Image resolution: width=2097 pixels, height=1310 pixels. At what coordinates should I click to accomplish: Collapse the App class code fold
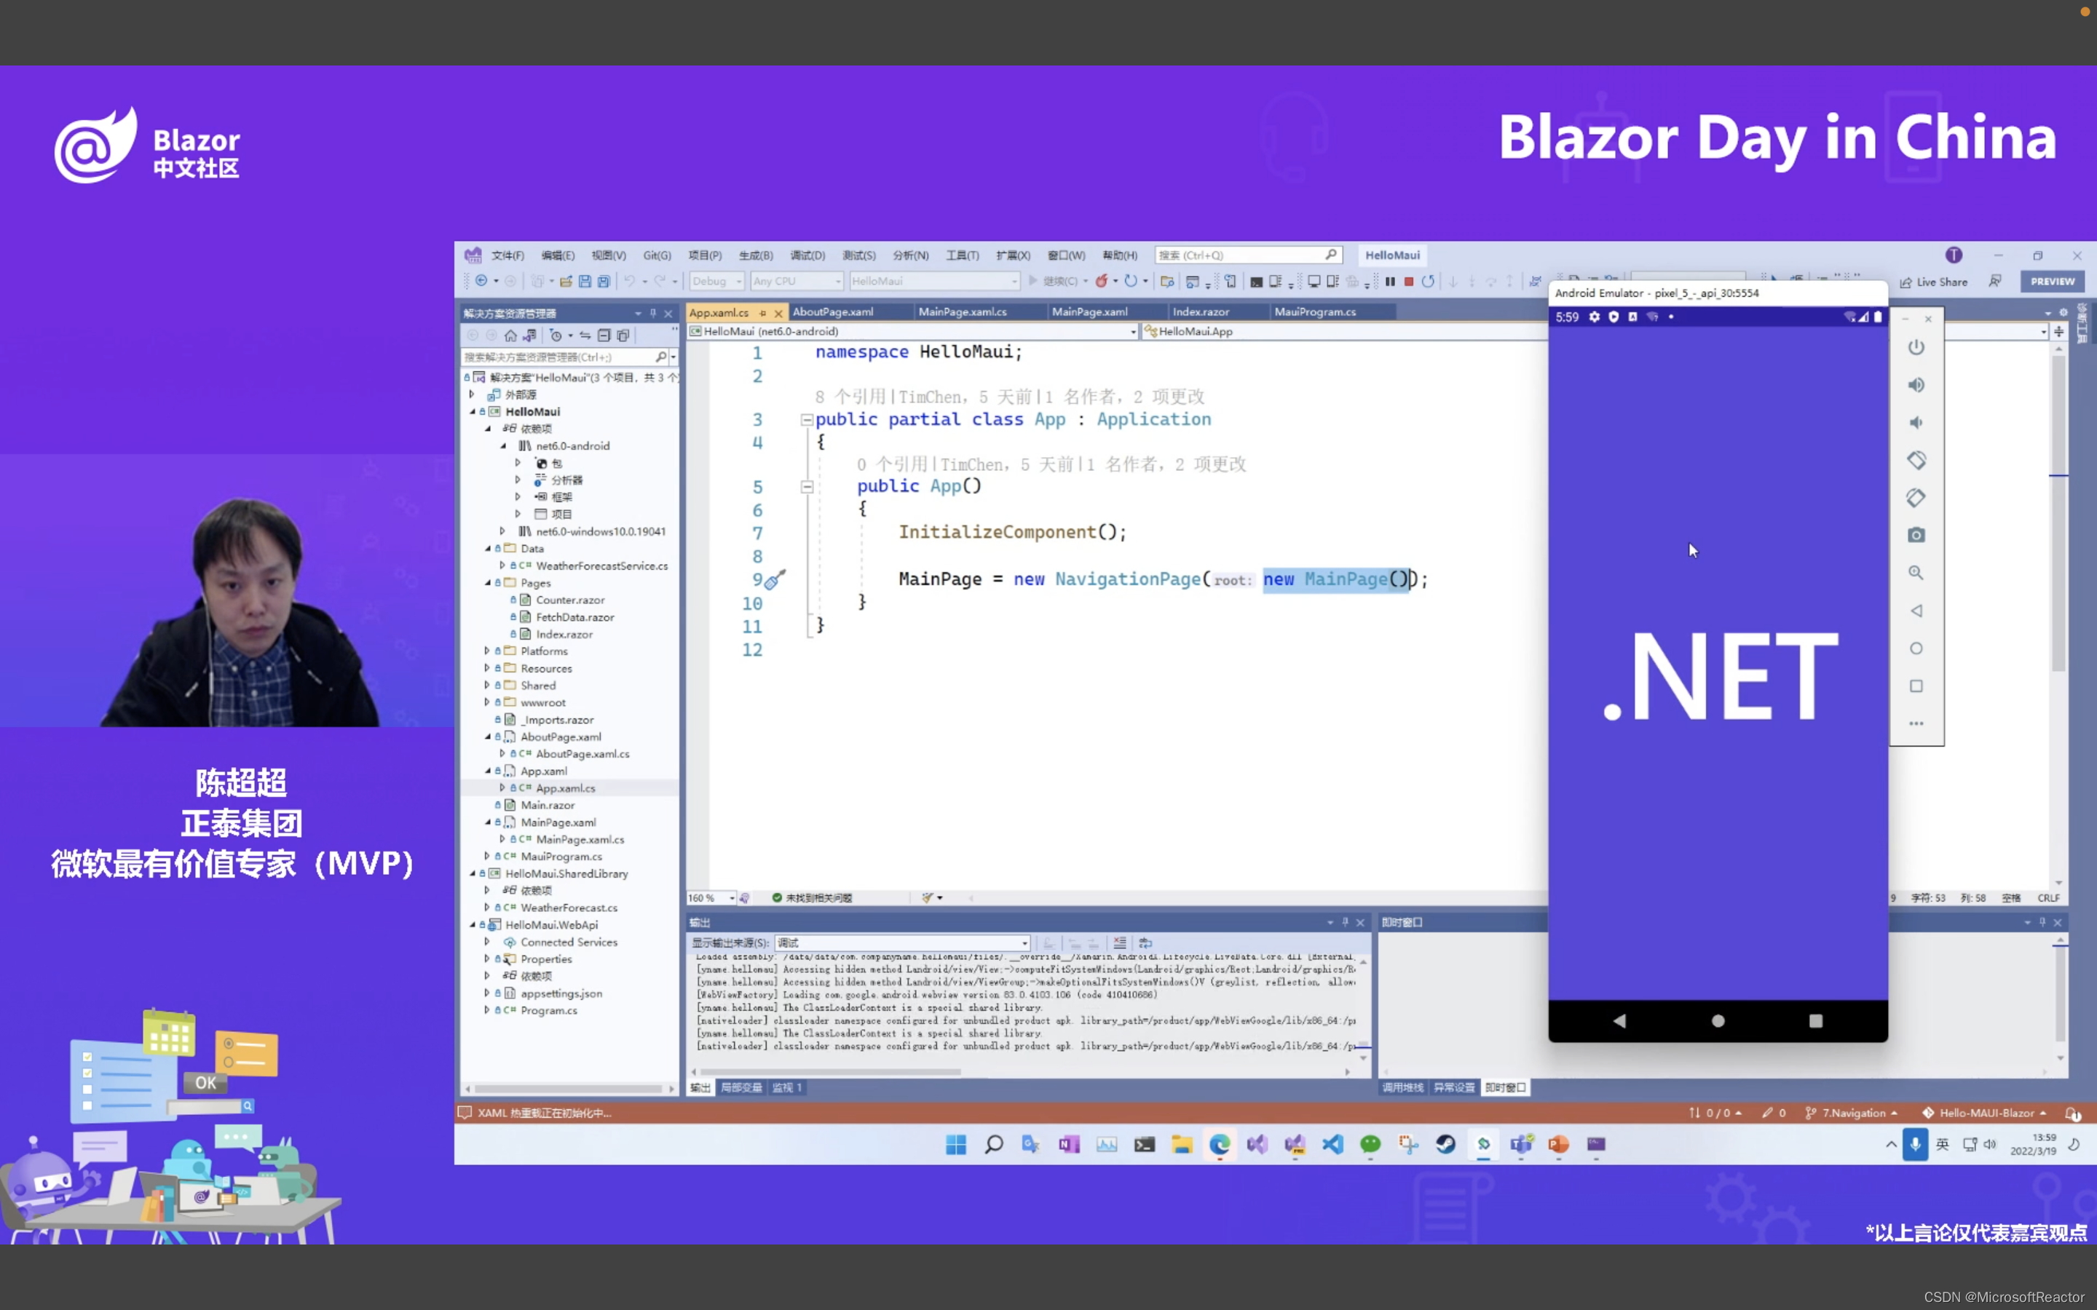tap(807, 419)
